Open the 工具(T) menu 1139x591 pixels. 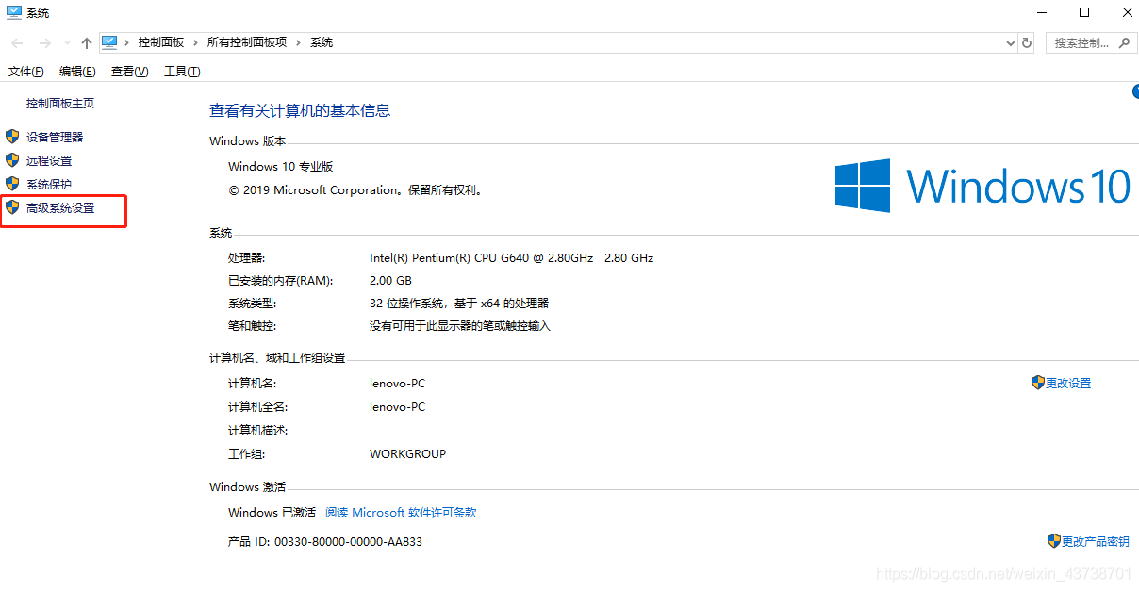pyautogui.click(x=182, y=72)
